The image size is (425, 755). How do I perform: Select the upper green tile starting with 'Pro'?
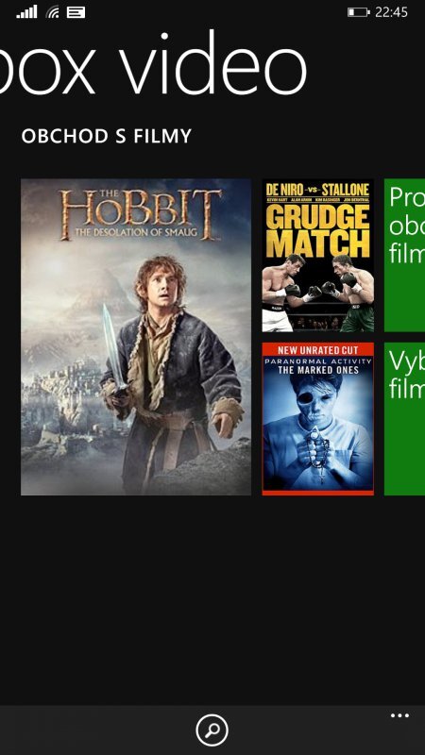pyautogui.click(x=404, y=256)
